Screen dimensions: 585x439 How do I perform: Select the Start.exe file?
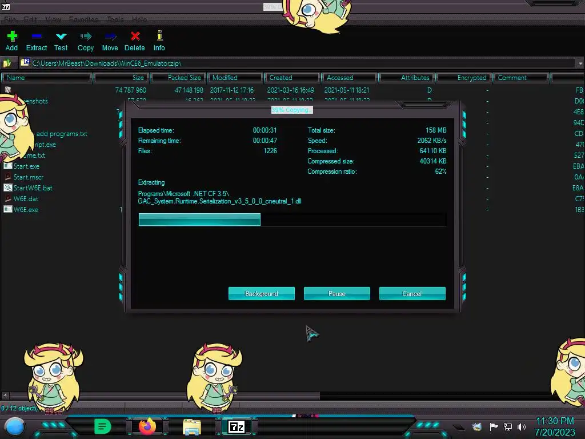(26, 166)
